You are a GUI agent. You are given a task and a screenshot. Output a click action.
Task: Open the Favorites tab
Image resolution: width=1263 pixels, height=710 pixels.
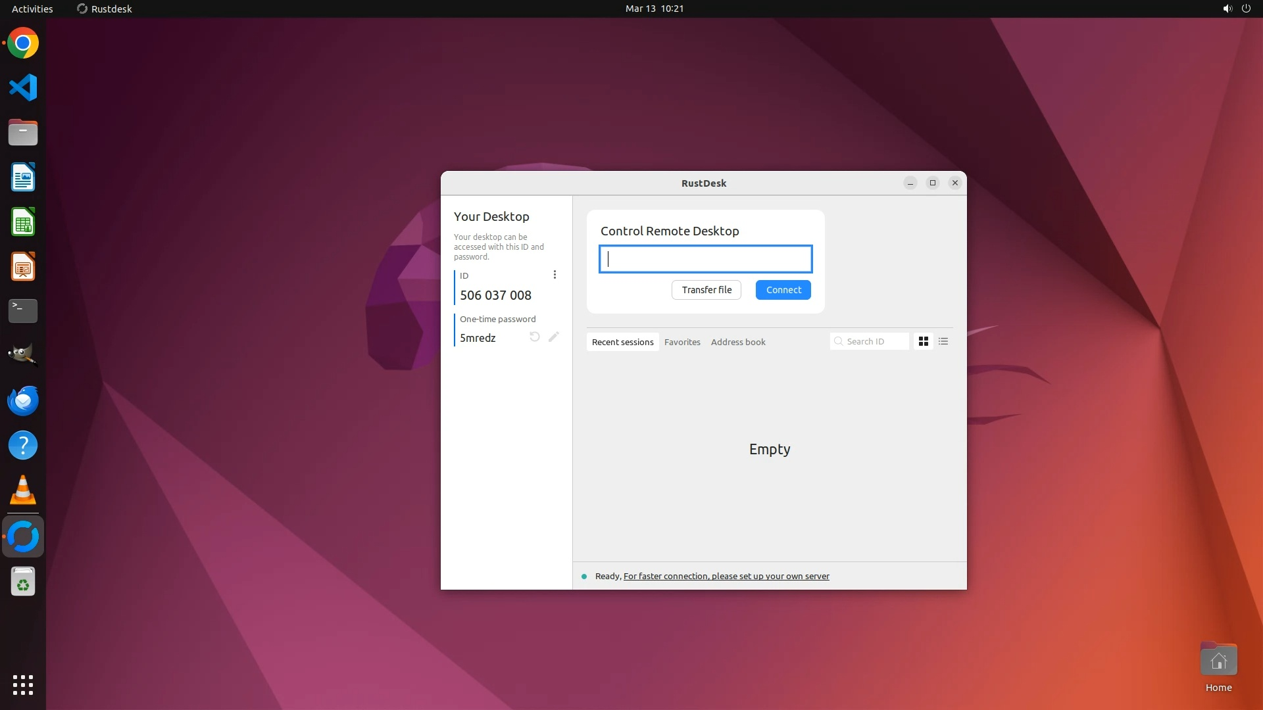tap(682, 342)
